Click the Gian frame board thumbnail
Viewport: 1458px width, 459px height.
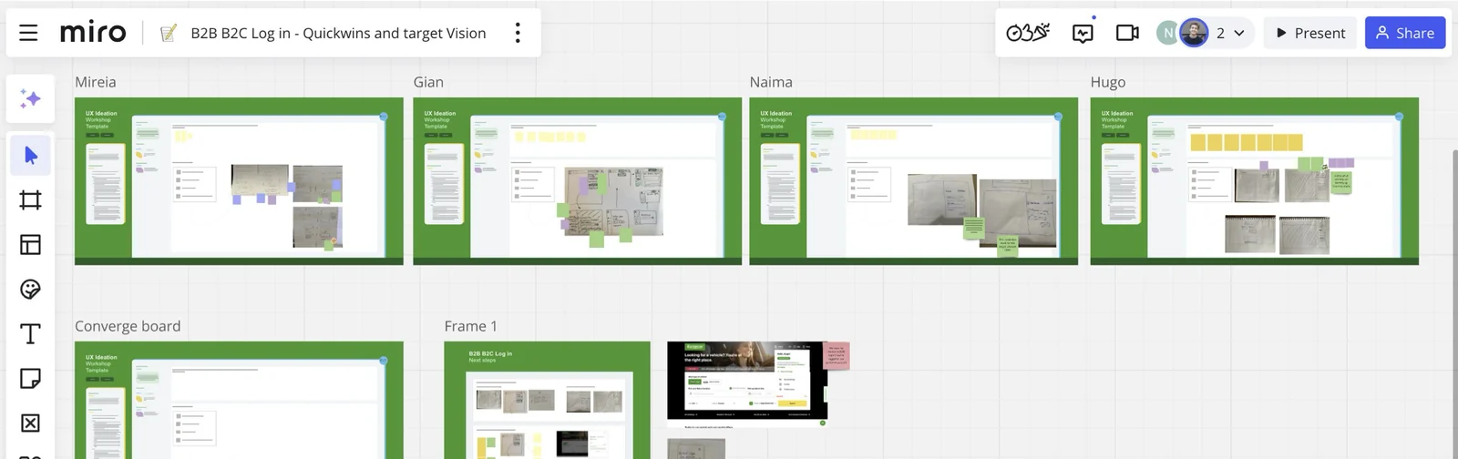point(577,181)
